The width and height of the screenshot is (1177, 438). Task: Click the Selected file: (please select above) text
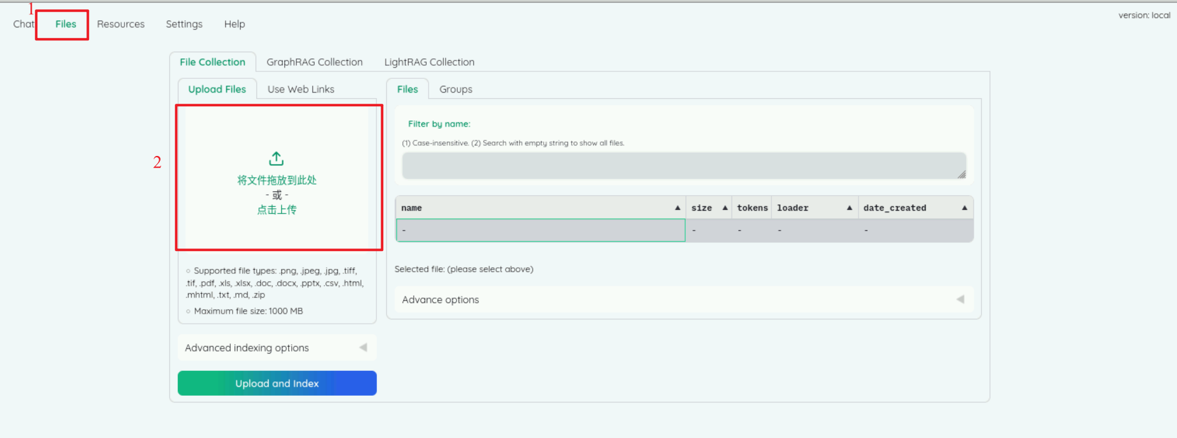(464, 269)
